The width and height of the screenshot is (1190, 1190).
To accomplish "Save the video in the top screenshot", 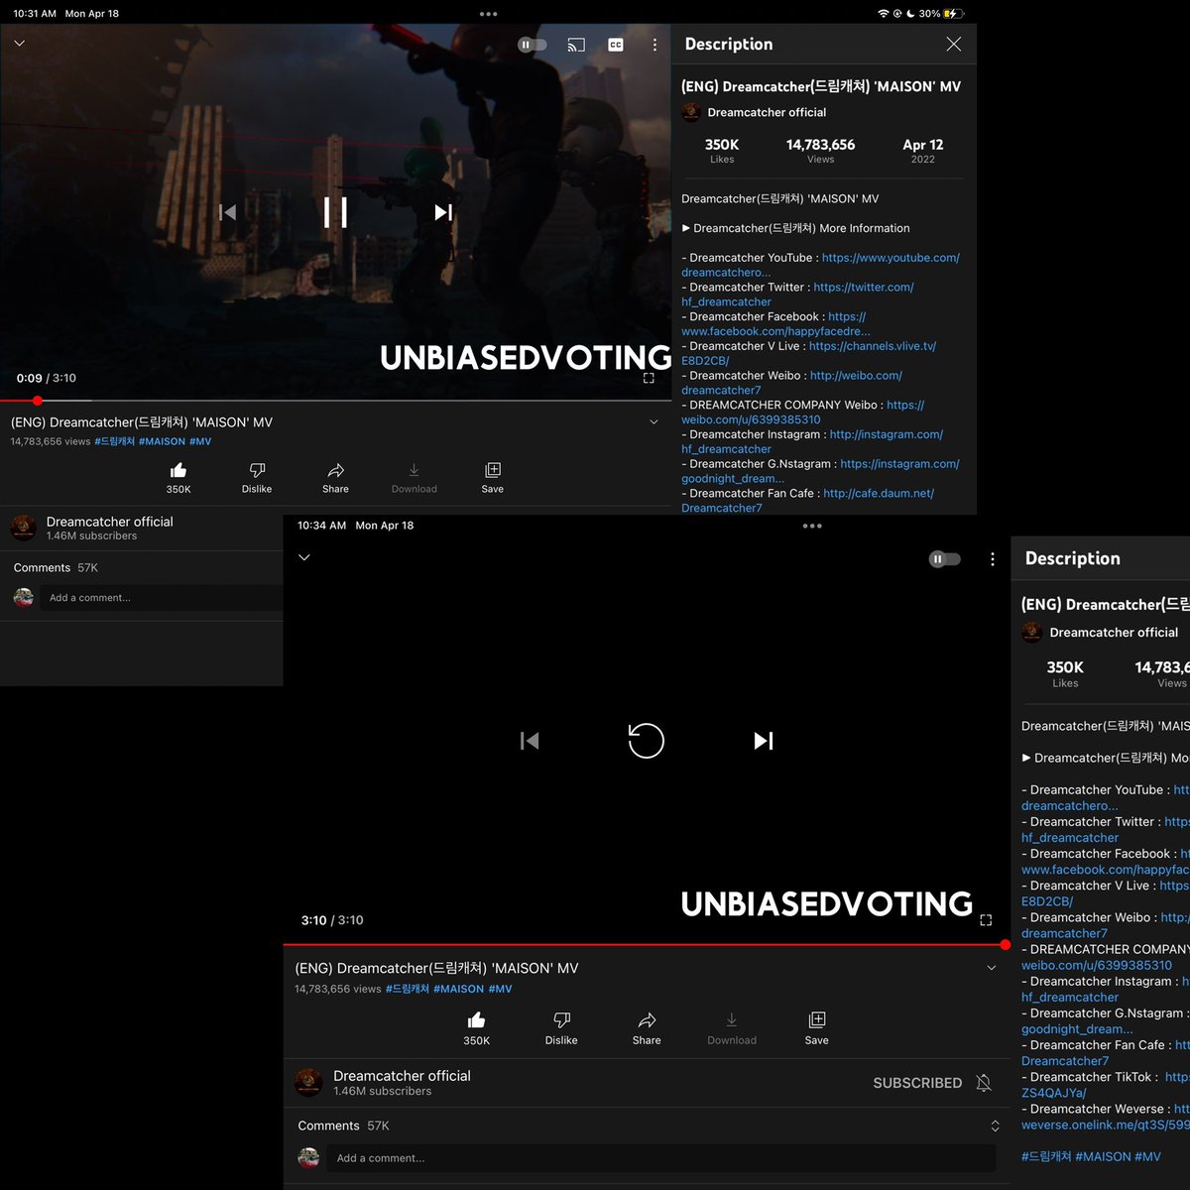I will pyautogui.click(x=493, y=477).
